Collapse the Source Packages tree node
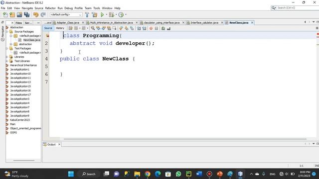The image size is (319, 179). 6,32
